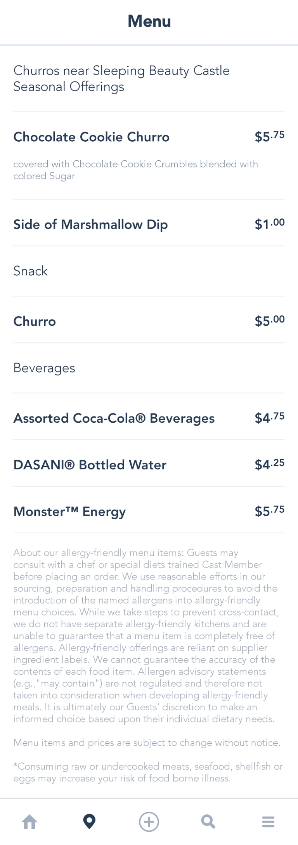Open the map location pin icon

click(x=89, y=821)
